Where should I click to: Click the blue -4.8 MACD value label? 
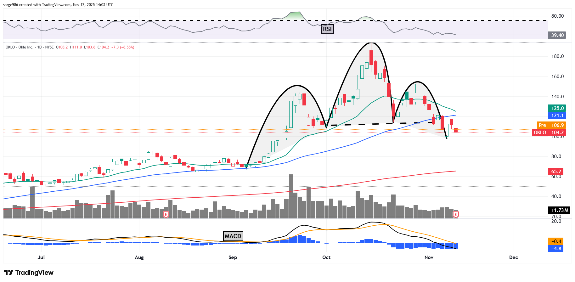pyautogui.click(x=556, y=249)
